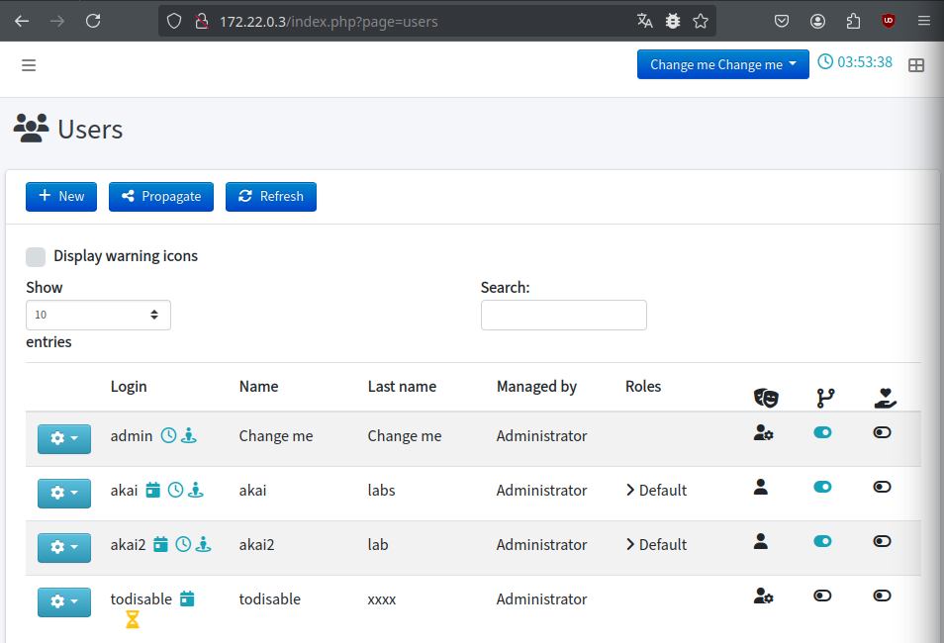The image size is (944, 643).
Task: Click the grid layout icon near the clock
Action: (915, 65)
